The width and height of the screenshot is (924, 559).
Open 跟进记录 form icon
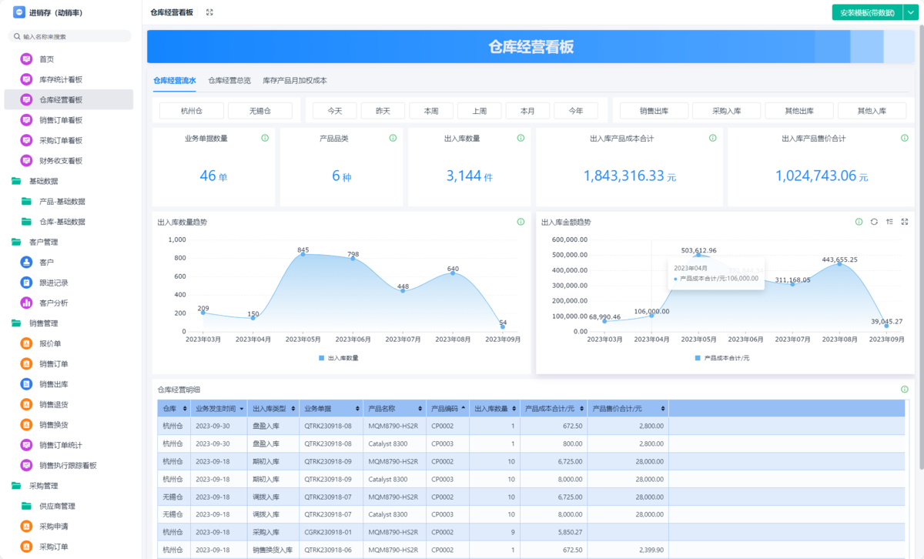click(x=26, y=283)
